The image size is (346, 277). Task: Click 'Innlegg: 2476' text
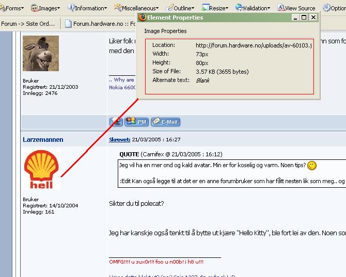coord(40,93)
